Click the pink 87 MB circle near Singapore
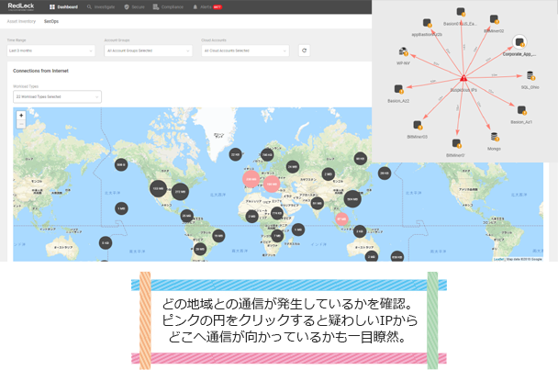This screenshot has width=558, height=370. click(x=341, y=219)
